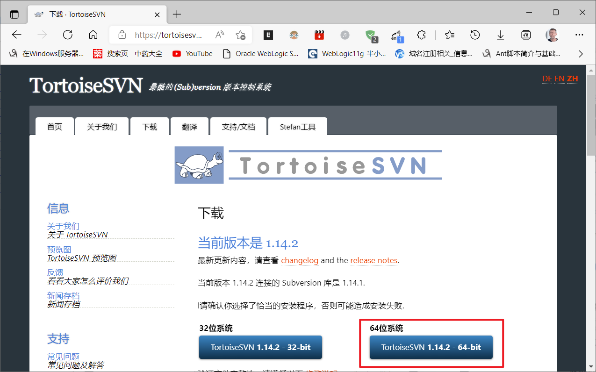This screenshot has width=596, height=372.
Task: Download TortoiseSVN 1.14.2 64-bit
Action: 430,347
